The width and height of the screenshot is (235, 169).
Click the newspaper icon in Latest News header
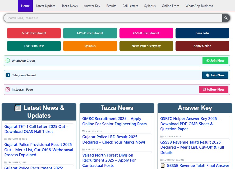18,108
